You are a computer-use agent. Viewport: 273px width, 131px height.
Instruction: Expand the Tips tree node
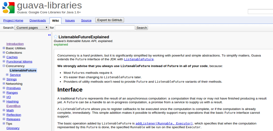tap(4, 123)
